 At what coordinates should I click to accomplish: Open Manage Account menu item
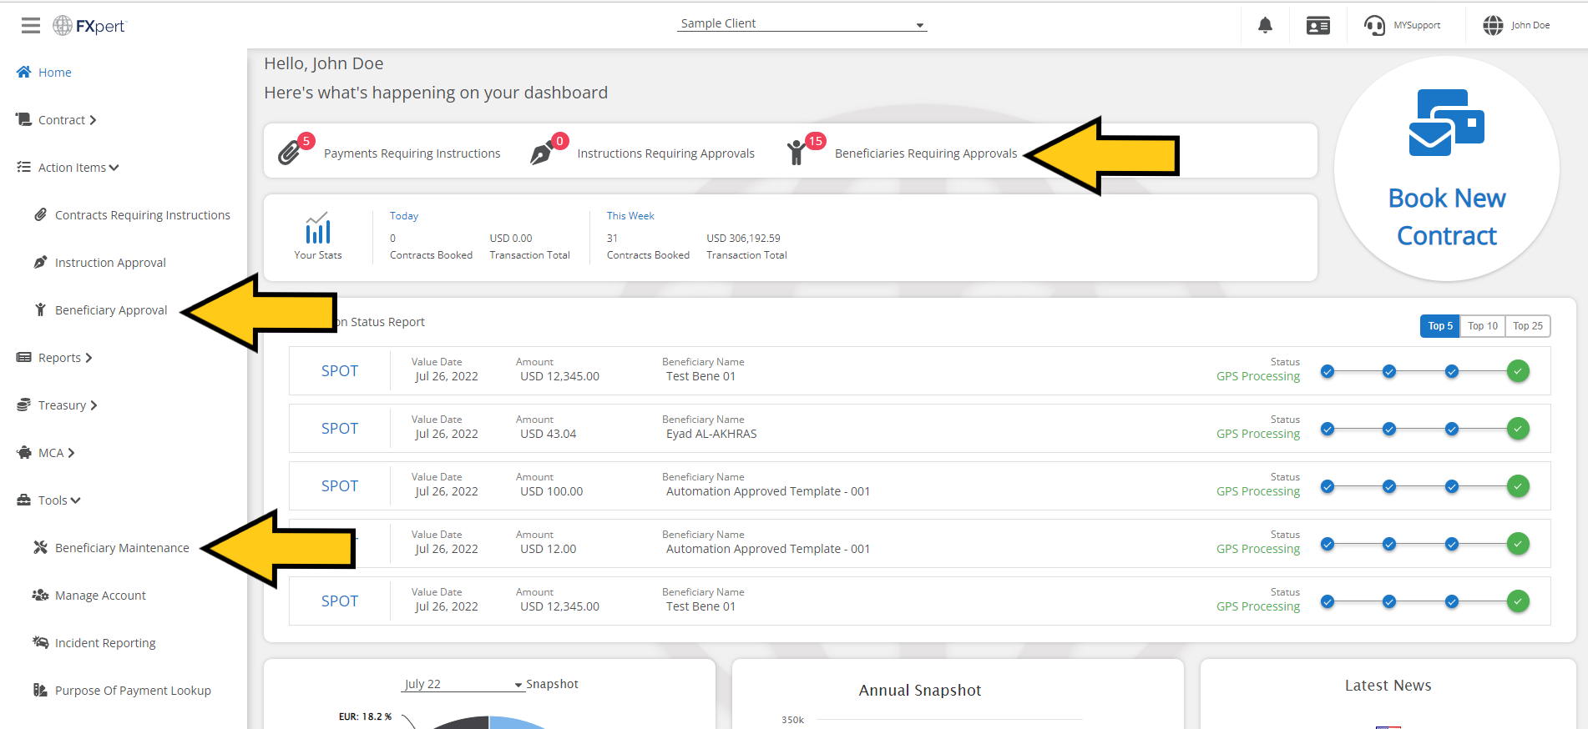100,596
